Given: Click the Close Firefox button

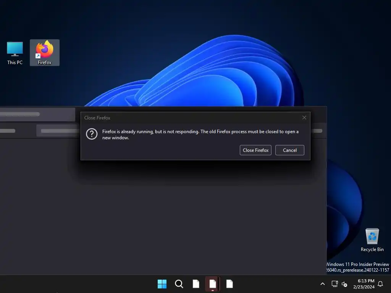Looking at the screenshot, I should (x=255, y=150).
